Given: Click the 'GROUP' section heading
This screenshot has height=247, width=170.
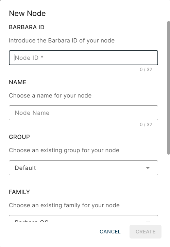Looking at the screenshot, I should pyautogui.click(x=19, y=137).
